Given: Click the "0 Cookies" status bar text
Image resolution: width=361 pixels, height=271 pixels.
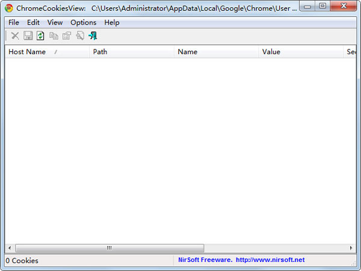Looking at the screenshot, I should [22, 261].
